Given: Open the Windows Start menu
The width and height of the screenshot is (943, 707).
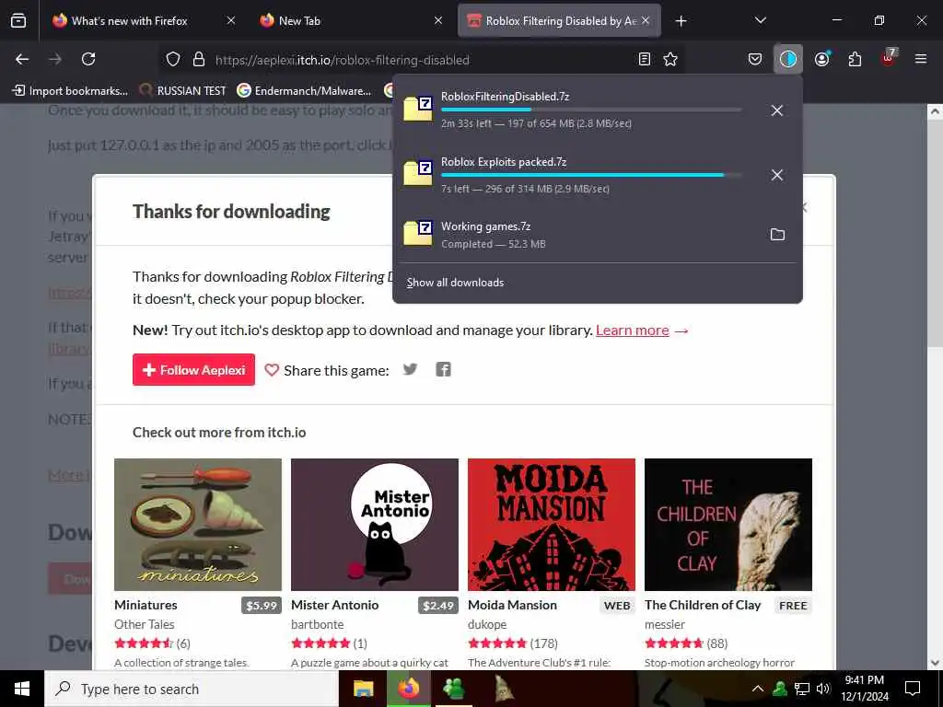Looking at the screenshot, I should point(22,689).
